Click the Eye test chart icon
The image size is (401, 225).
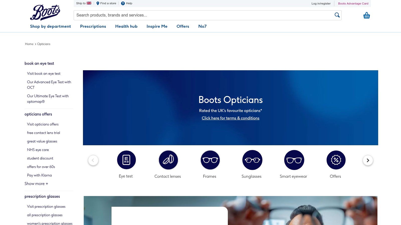(126, 160)
